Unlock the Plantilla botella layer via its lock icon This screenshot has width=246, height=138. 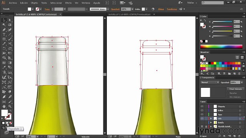206,127
